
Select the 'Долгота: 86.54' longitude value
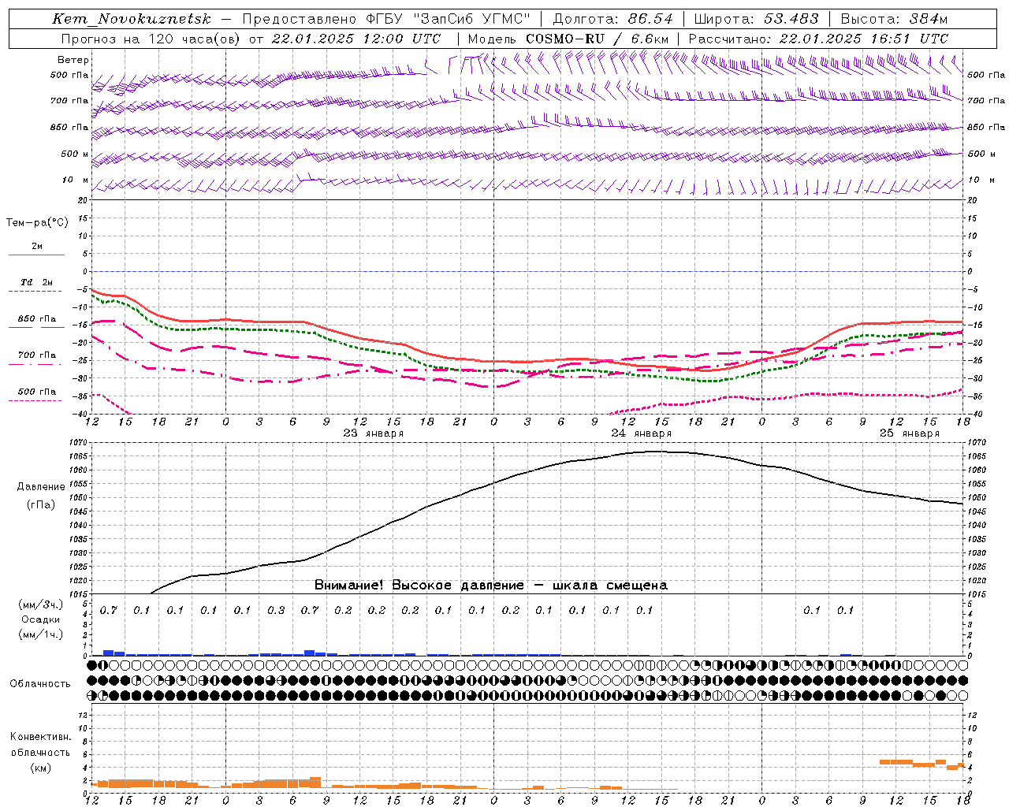click(612, 19)
